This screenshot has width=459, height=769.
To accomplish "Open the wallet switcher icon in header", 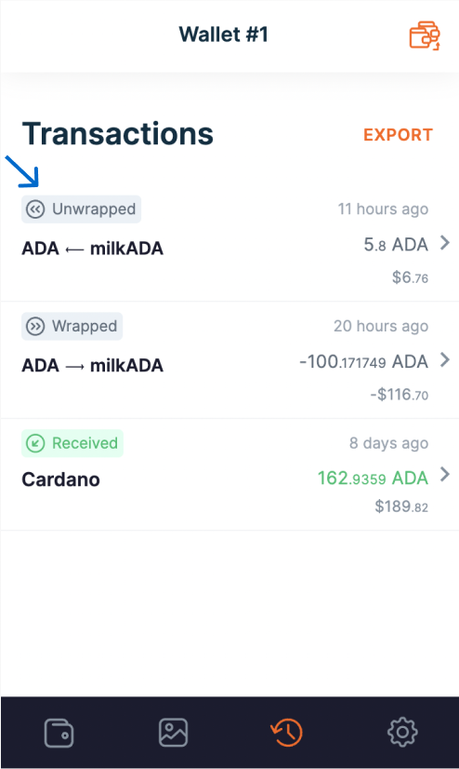I will [x=425, y=35].
